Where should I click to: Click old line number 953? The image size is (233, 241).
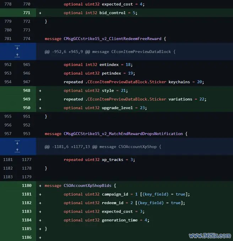click(x=8, y=73)
